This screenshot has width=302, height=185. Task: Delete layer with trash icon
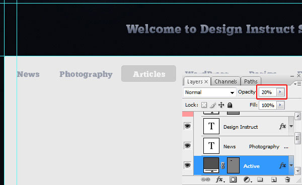click(287, 179)
